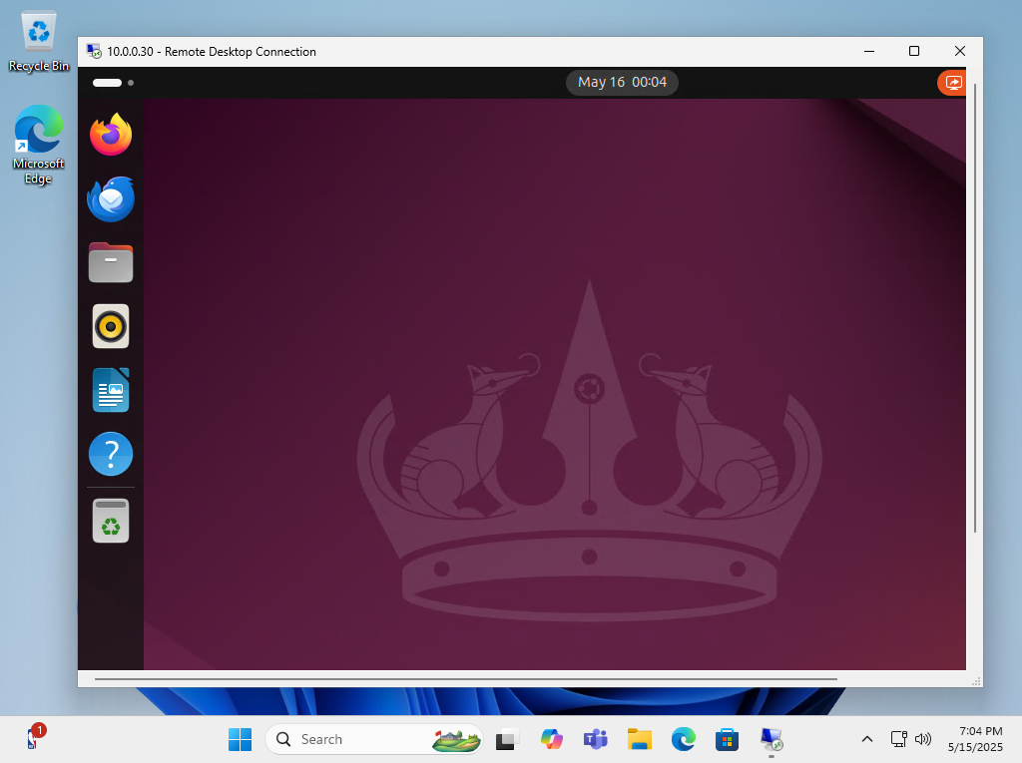Open Recycle Bin on Windows desktop
Screen dimensions: 1022x763
point(39,42)
